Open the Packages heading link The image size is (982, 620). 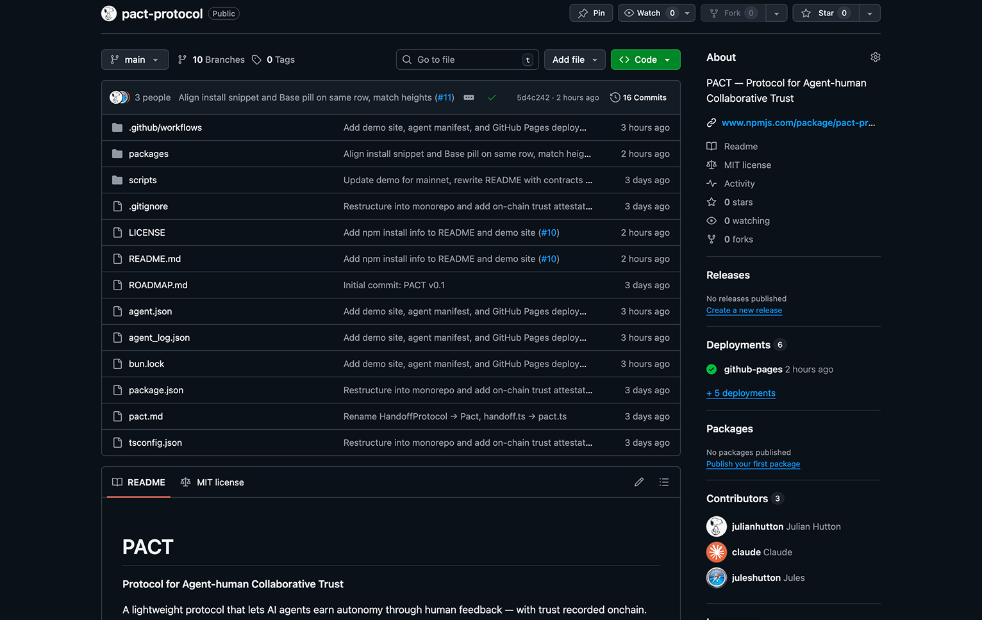[x=729, y=428]
